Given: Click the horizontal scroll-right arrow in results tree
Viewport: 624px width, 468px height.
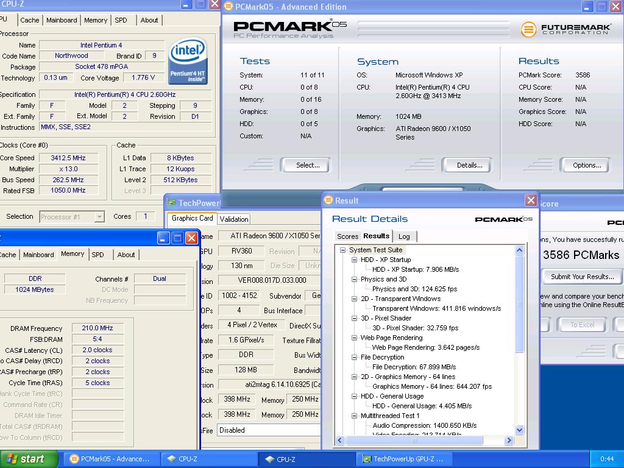Looking at the screenshot, I should (x=509, y=440).
